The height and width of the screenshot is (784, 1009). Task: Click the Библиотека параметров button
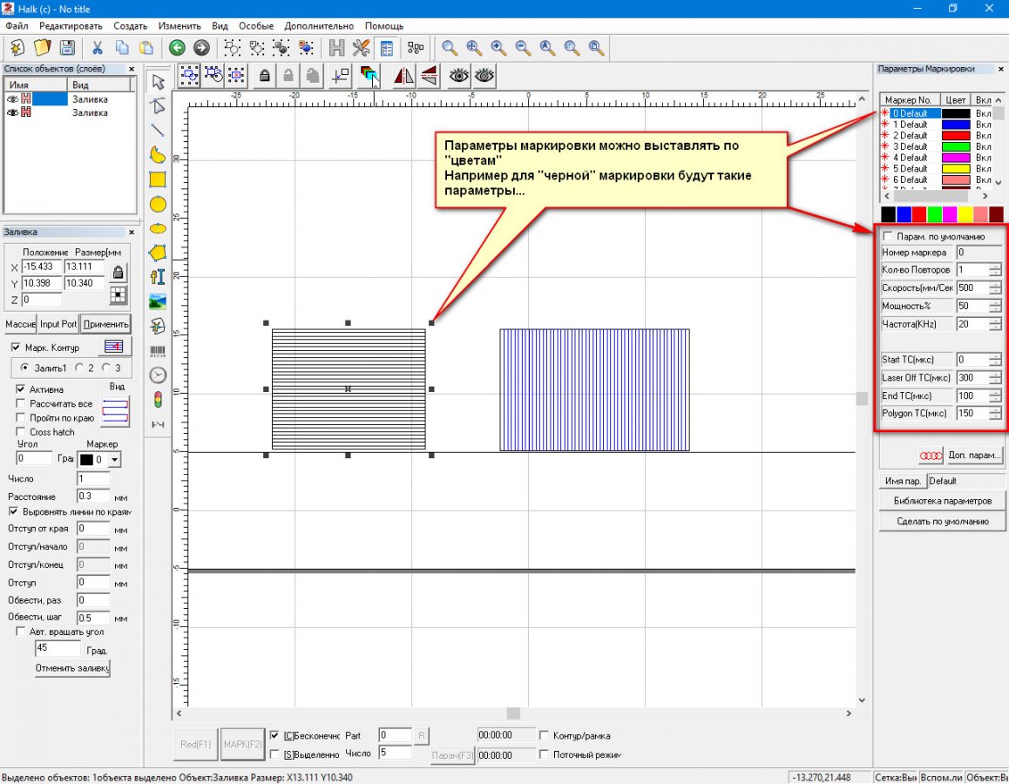pos(942,501)
